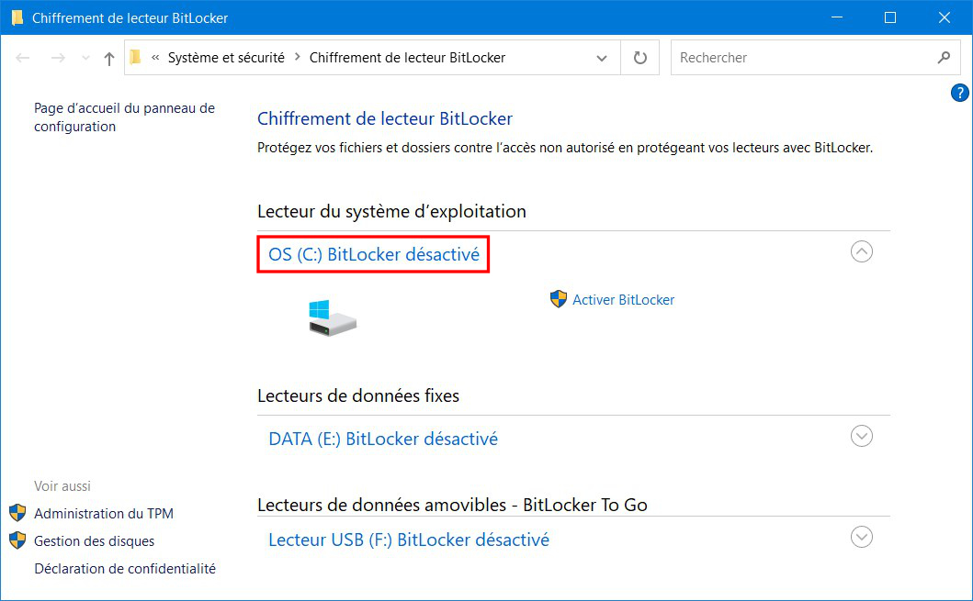This screenshot has height=601, width=973.
Task: Collapse the OS (C:) drive section
Action: point(861,251)
